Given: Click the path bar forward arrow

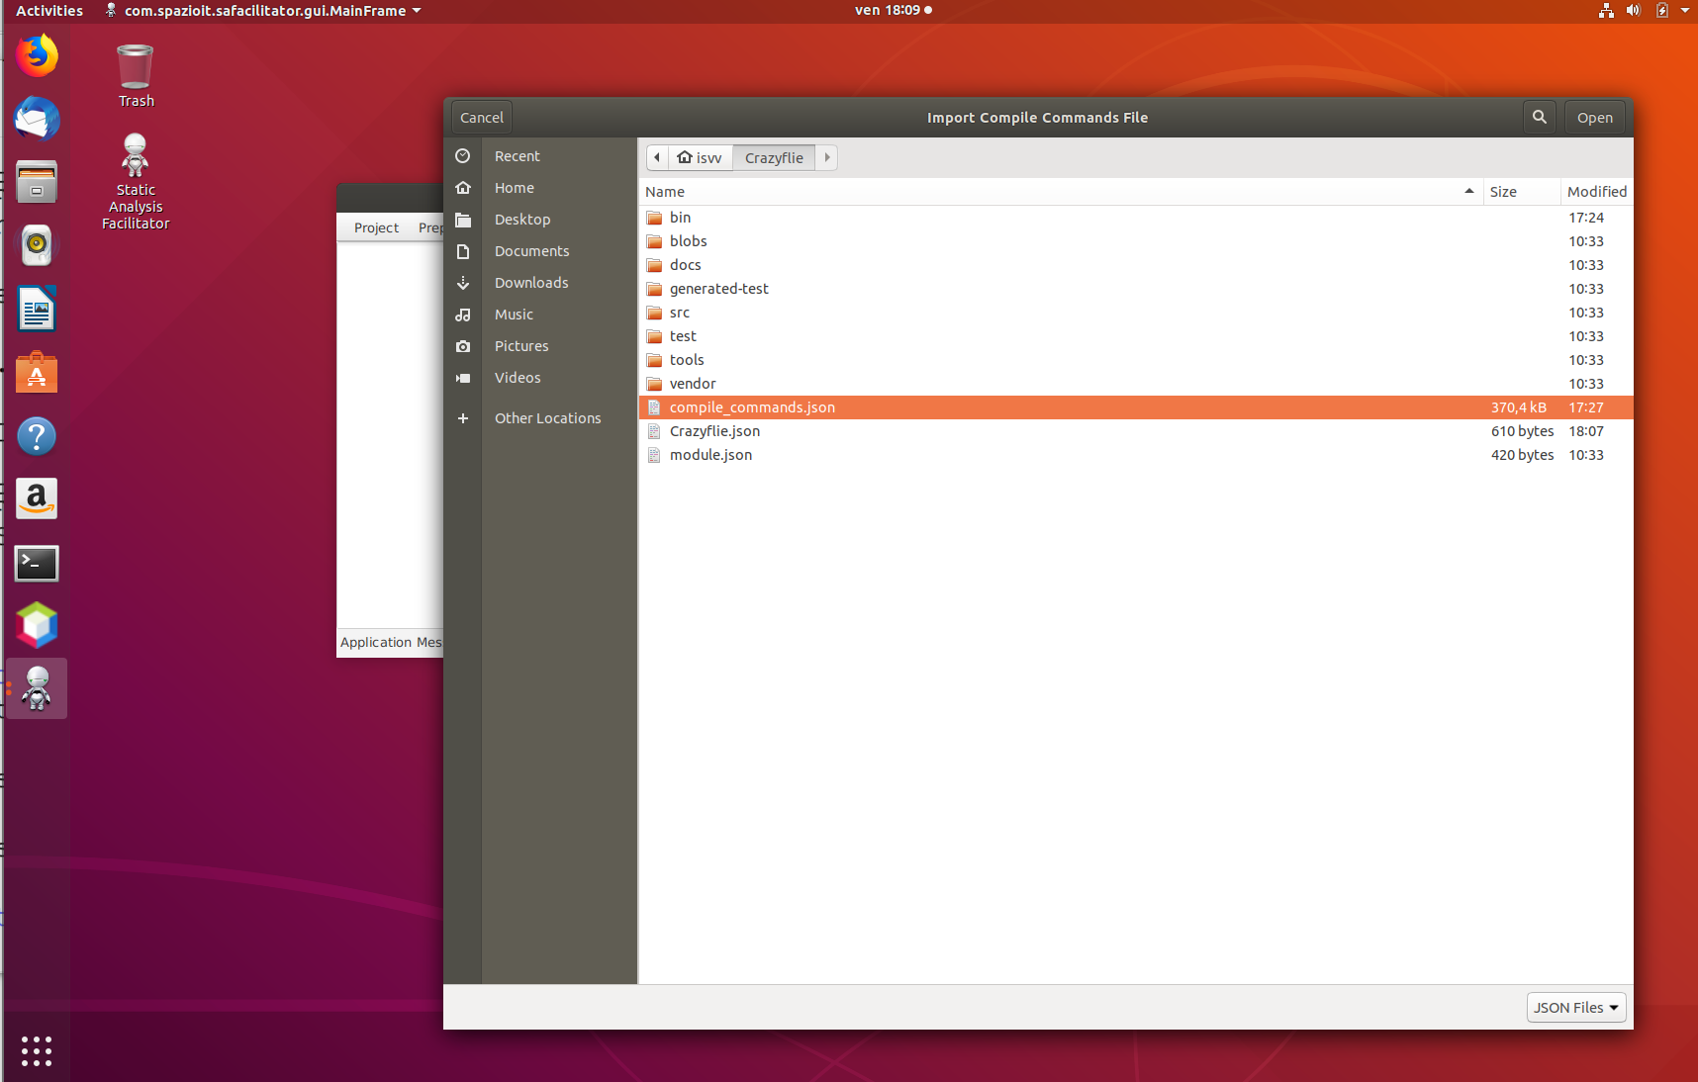Looking at the screenshot, I should click(827, 157).
